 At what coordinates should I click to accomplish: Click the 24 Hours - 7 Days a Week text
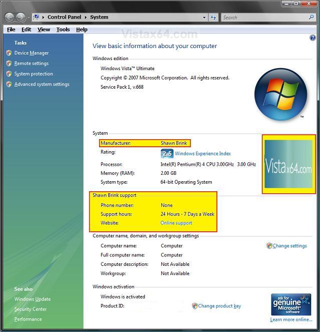coord(187,214)
